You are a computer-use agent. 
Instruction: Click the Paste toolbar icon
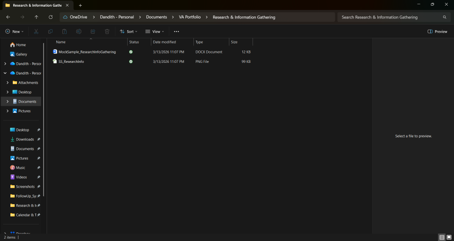pyautogui.click(x=65, y=32)
